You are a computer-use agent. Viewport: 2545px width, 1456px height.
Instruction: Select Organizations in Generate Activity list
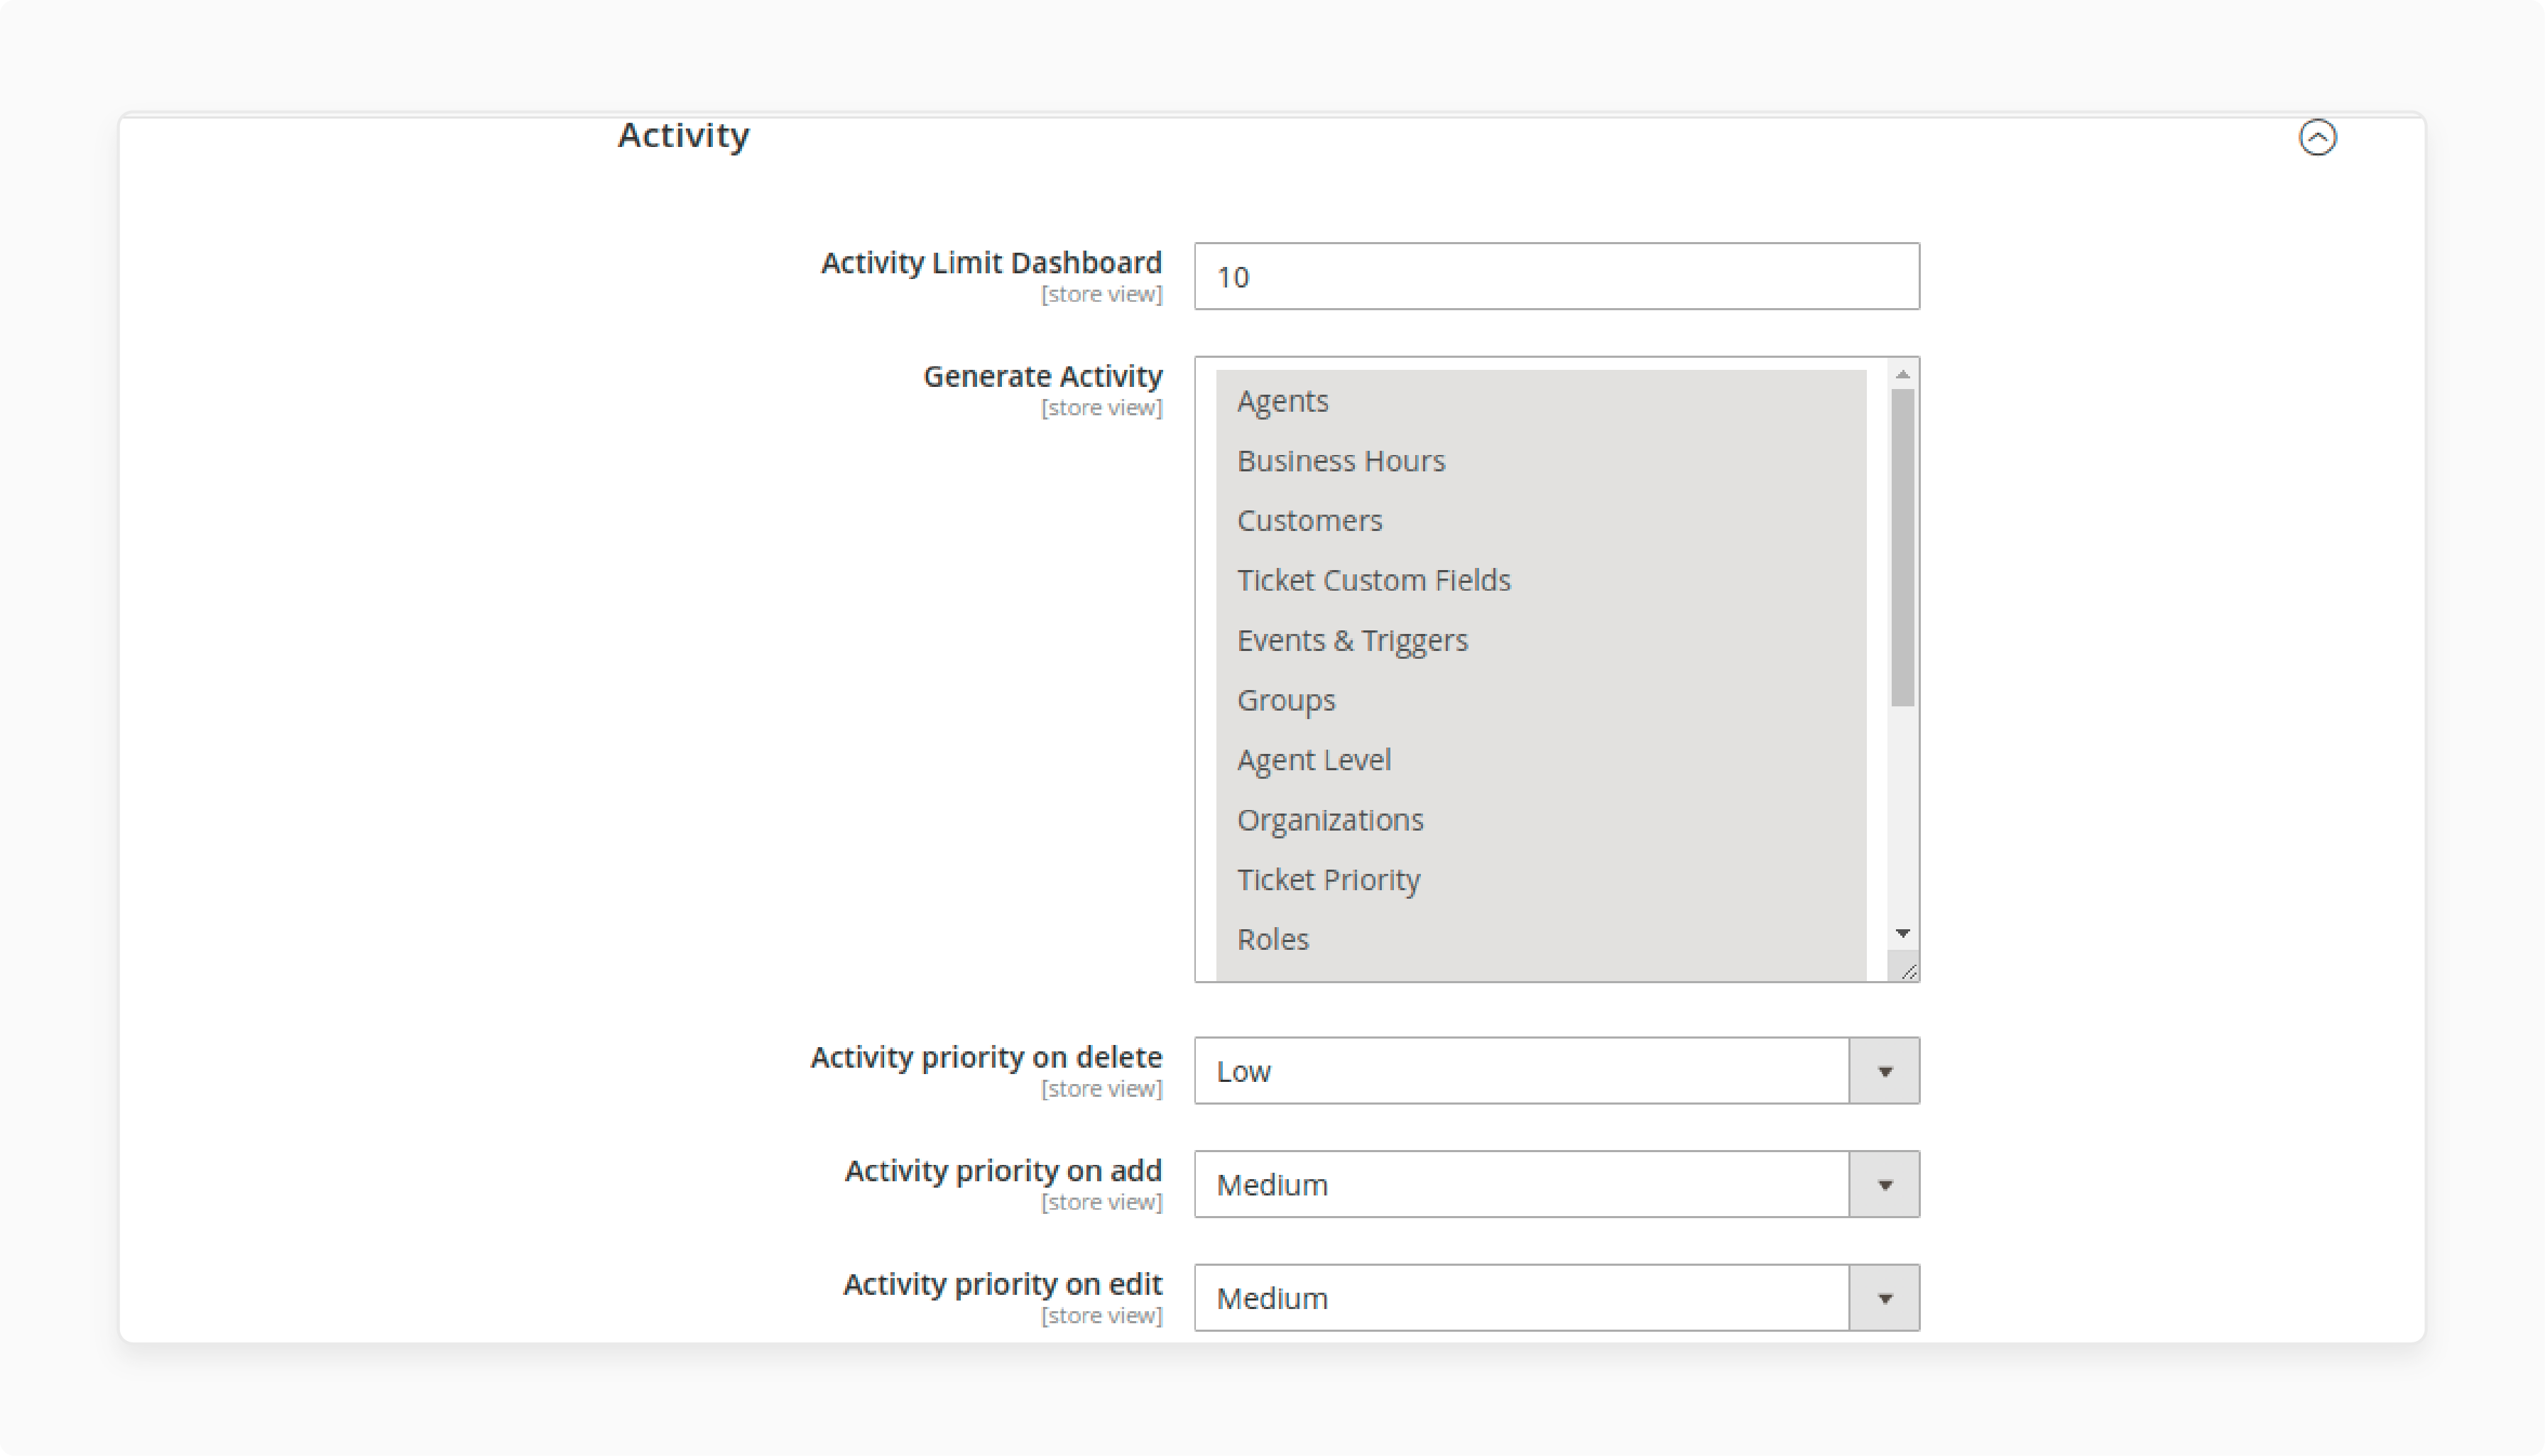[1540, 820]
